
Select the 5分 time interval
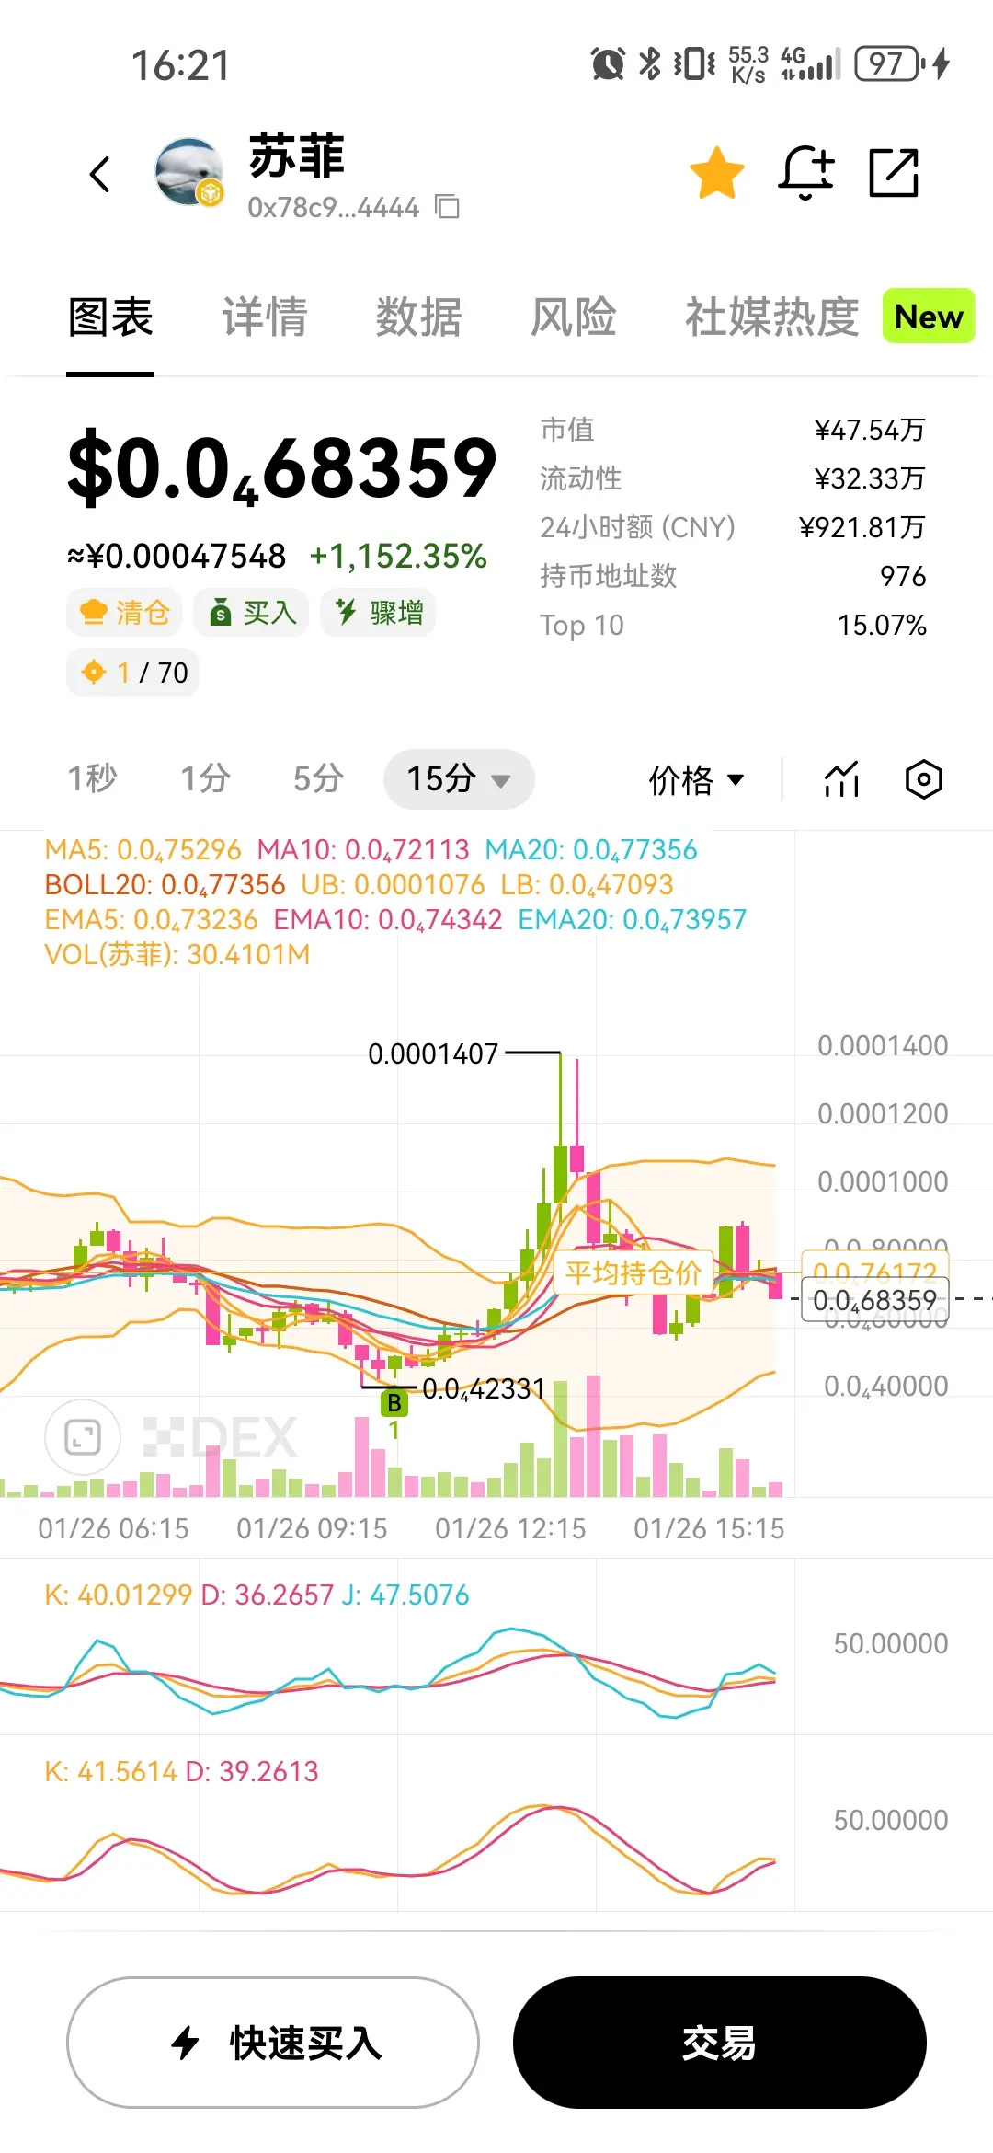[x=318, y=779]
